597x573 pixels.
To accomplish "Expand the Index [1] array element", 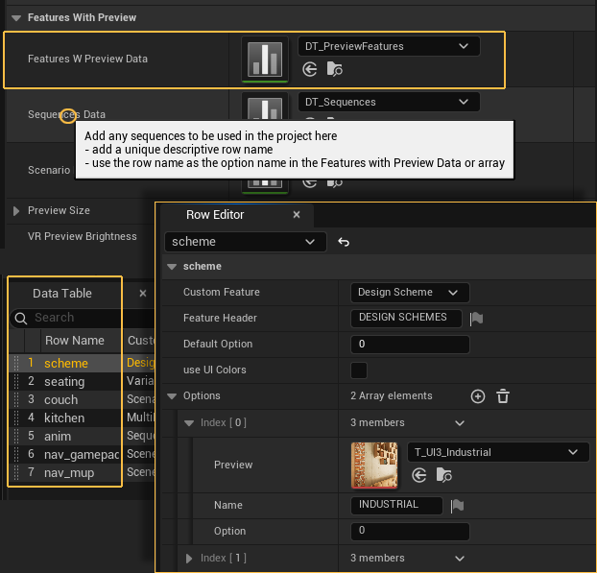I will click(189, 558).
